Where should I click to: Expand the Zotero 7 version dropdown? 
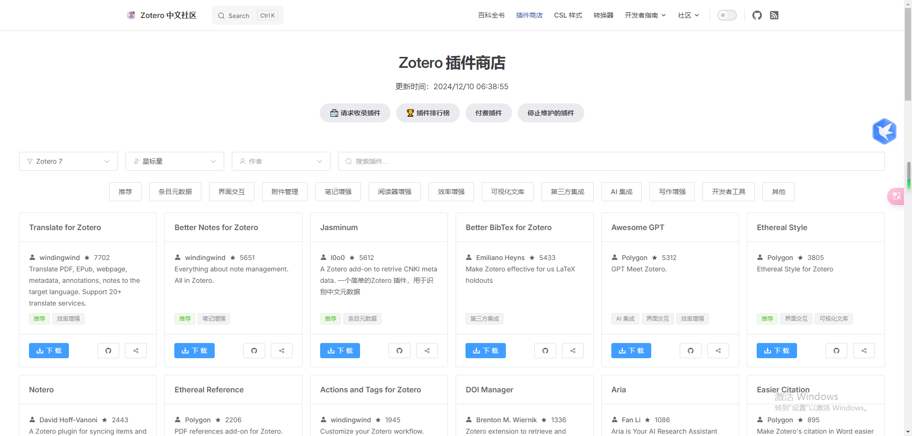tap(68, 161)
